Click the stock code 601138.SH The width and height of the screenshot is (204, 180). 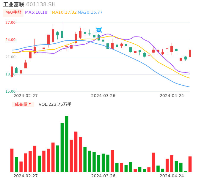click(41, 4)
